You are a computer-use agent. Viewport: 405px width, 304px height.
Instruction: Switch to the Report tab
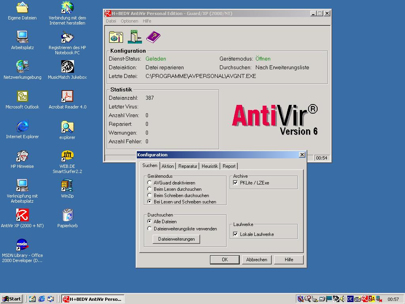point(229,166)
